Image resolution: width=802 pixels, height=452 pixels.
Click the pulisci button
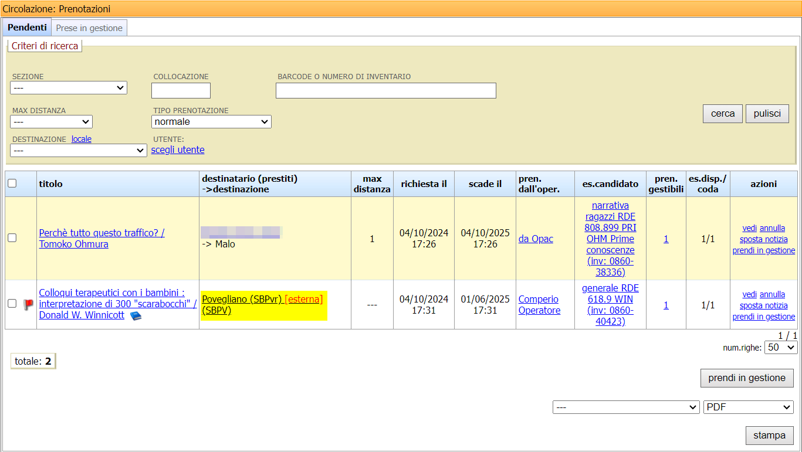[x=767, y=114]
